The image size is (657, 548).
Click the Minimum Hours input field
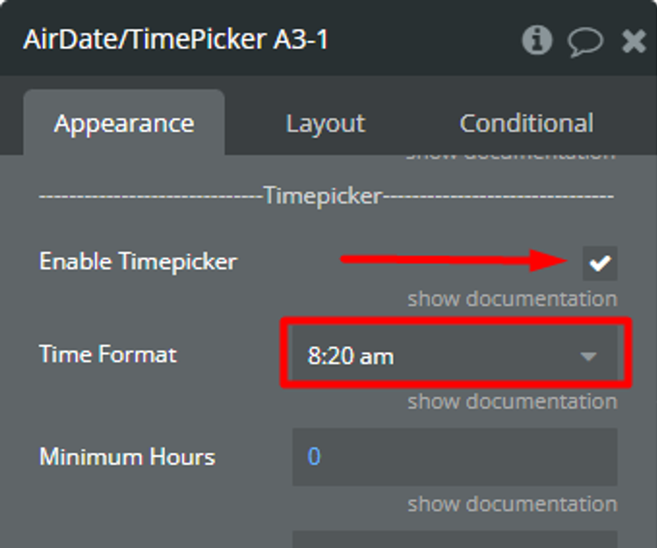[x=454, y=457]
